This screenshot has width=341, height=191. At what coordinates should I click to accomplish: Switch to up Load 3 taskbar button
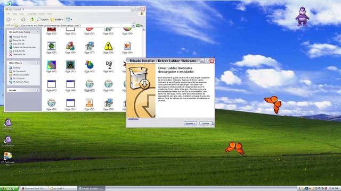63,189
